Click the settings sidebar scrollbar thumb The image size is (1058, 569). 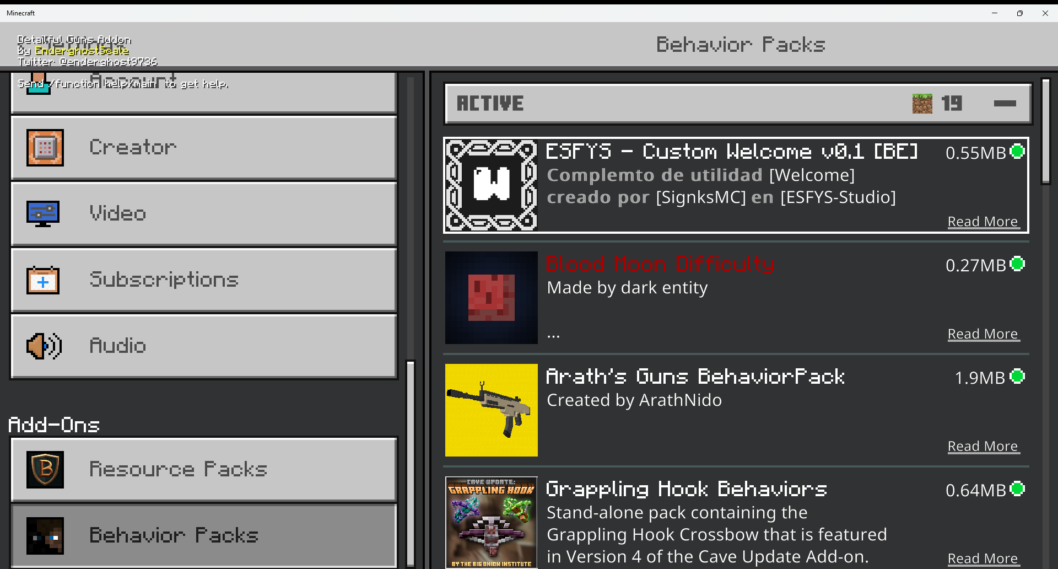pos(411,464)
